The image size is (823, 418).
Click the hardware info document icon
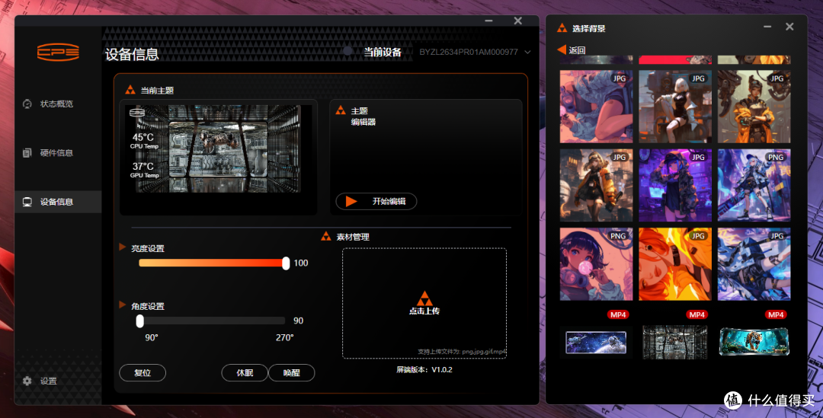[x=27, y=152]
